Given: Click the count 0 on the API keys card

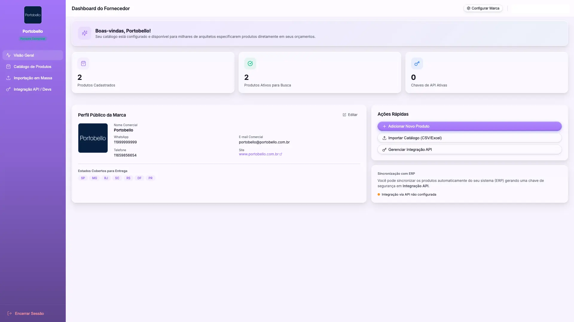Looking at the screenshot, I should (413, 78).
